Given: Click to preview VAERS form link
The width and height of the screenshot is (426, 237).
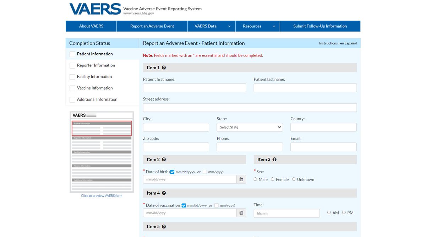Looking at the screenshot, I should [x=102, y=196].
